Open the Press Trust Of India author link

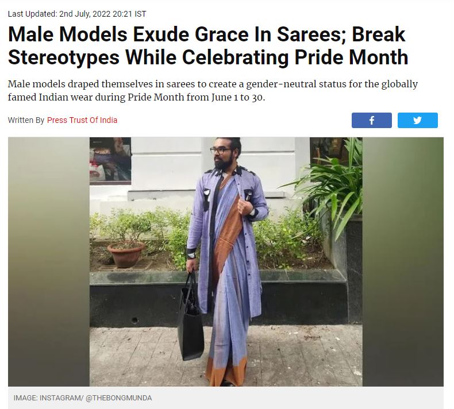pyautogui.click(x=82, y=120)
